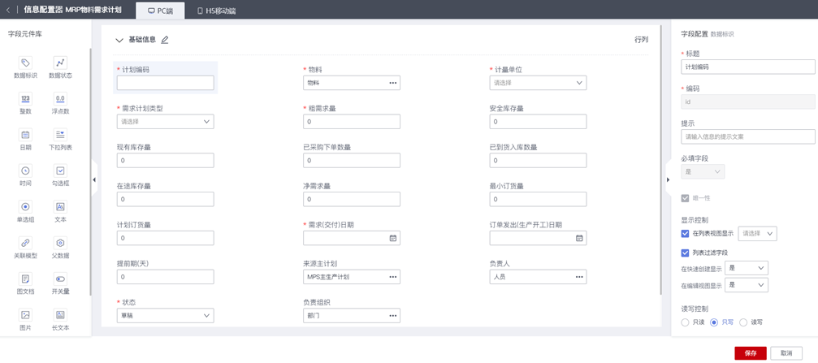The width and height of the screenshot is (818, 363).
Task: Toggle the 列表过滤字段 checkbox
Action: coord(686,253)
